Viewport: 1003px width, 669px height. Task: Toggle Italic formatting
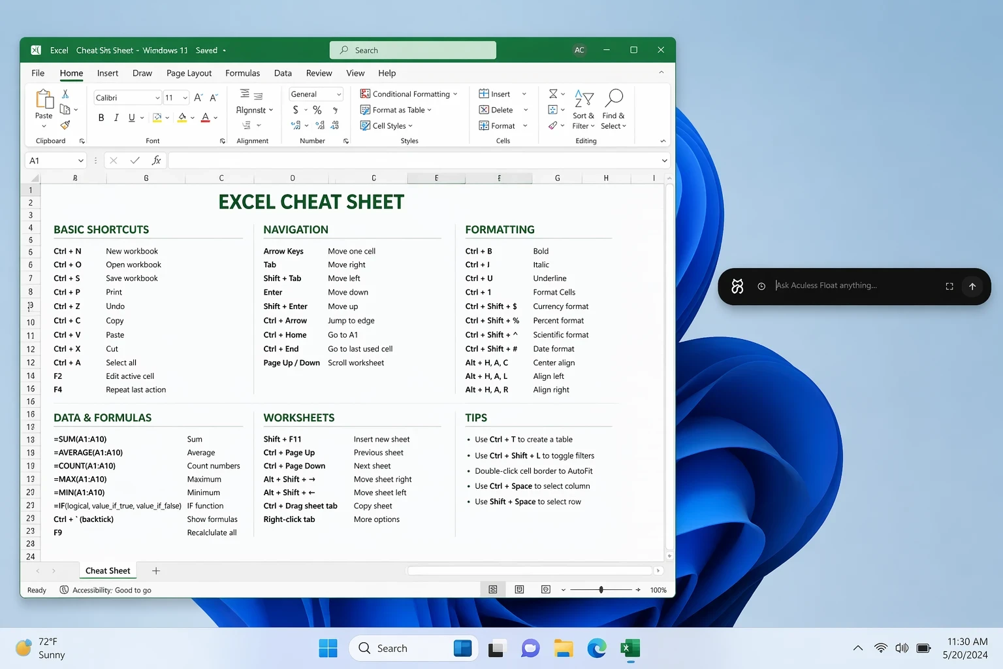point(116,118)
